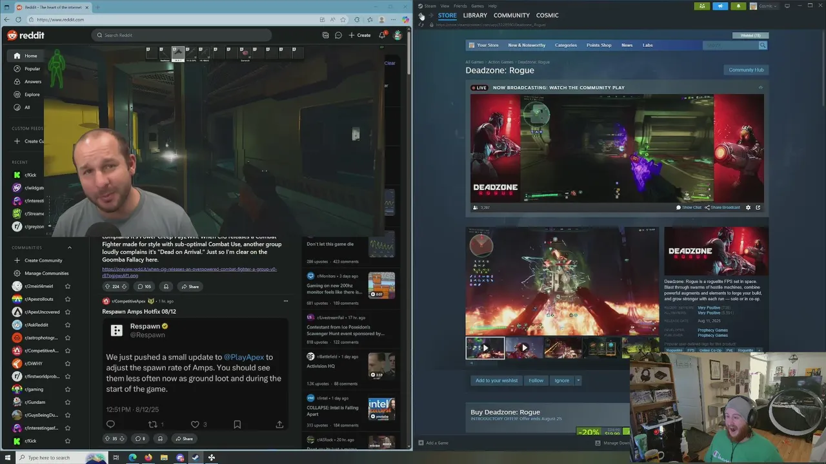
Task: Open Reddit user avatar menu
Action: click(398, 35)
